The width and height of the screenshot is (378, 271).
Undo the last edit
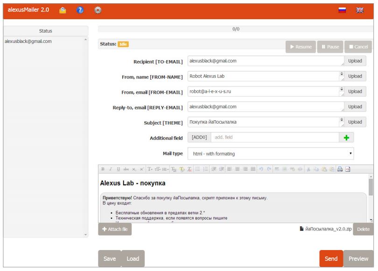click(261, 169)
